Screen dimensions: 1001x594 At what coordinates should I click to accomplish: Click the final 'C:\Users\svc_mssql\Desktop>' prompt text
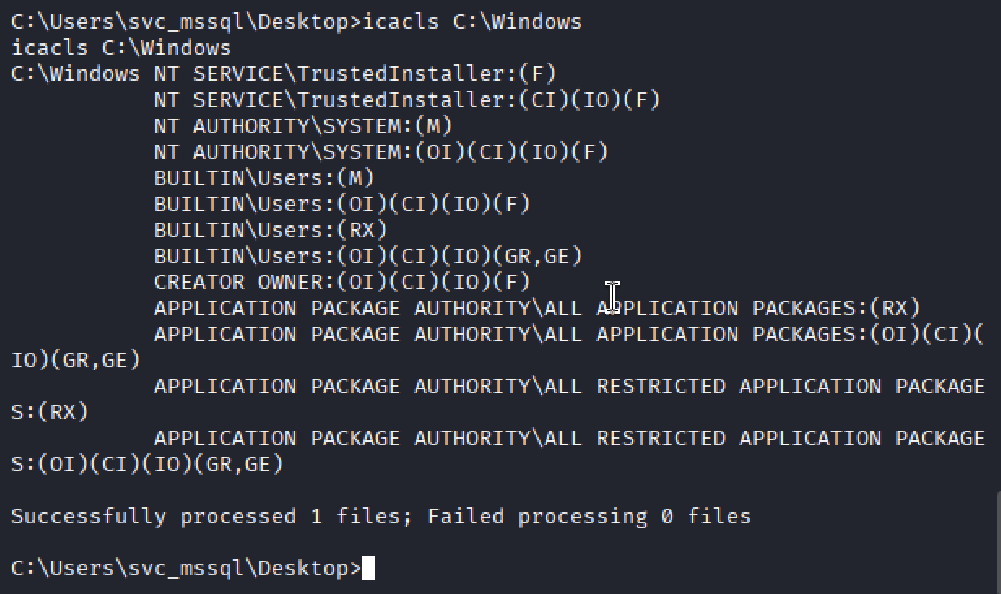pyautogui.click(x=186, y=569)
